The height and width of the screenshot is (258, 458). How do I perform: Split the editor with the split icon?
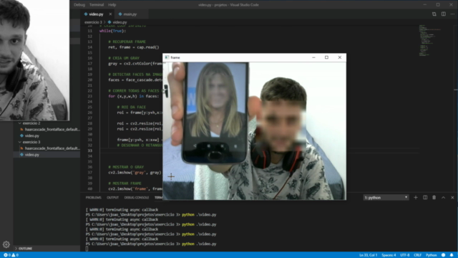point(444,14)
